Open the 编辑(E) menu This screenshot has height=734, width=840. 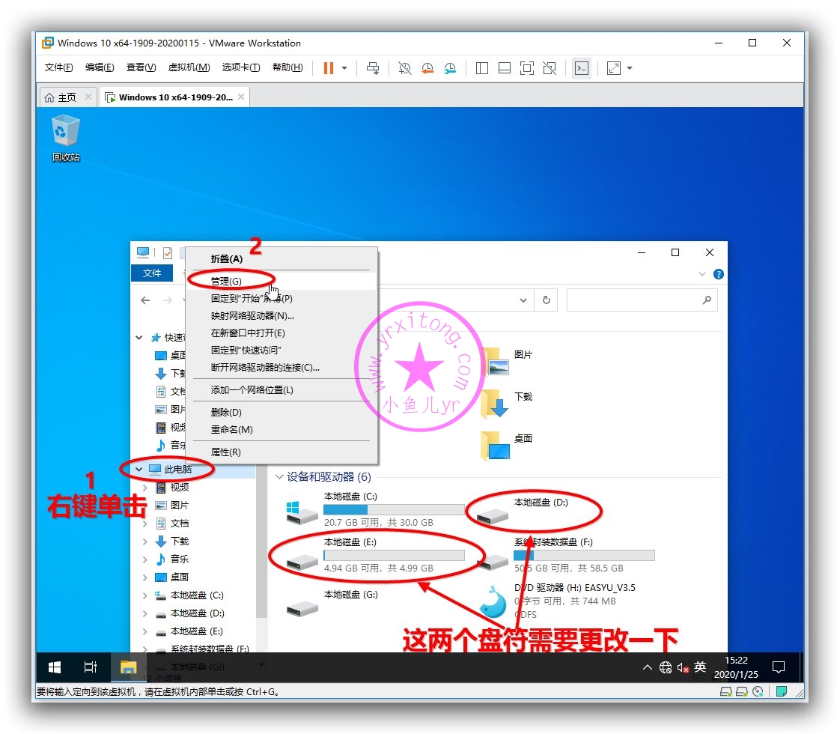(x=99, y=67)
